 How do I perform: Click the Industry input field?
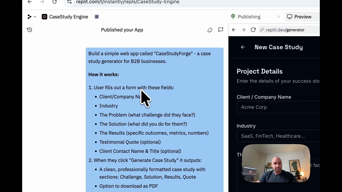pos(278,136)
